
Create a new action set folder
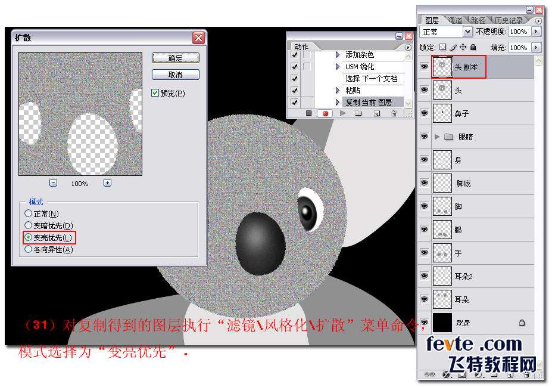[358, 113]
